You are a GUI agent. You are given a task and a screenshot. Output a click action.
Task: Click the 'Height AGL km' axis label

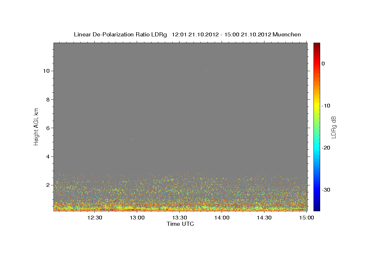[36, 126]
